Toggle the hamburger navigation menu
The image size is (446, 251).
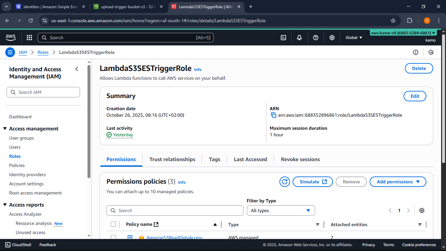(10, 52)
